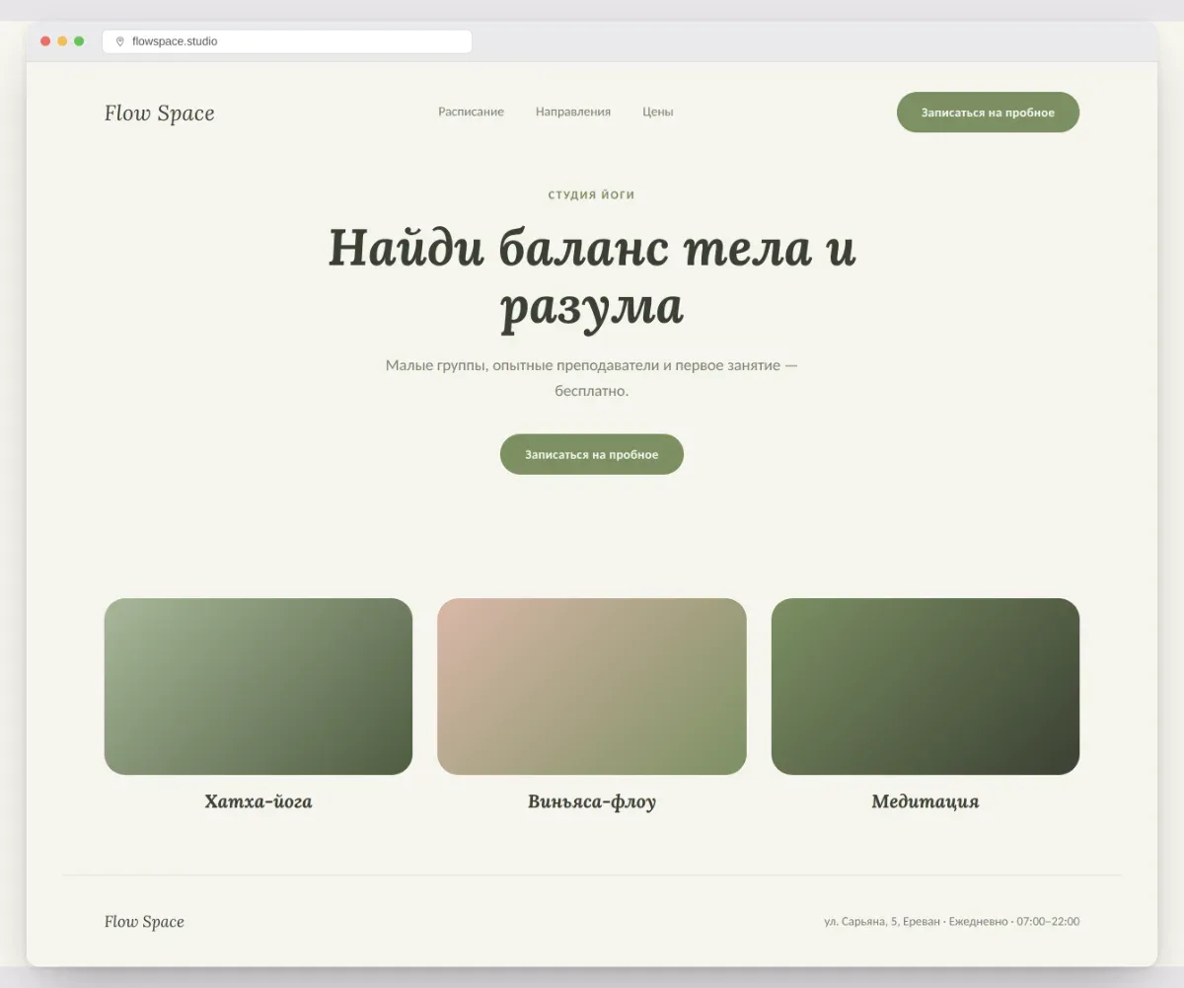This screenshot has width=1184, height=988.
Task: Click the Хатха-йога card title
Action: pyautogui.click(x=259, y=801)
